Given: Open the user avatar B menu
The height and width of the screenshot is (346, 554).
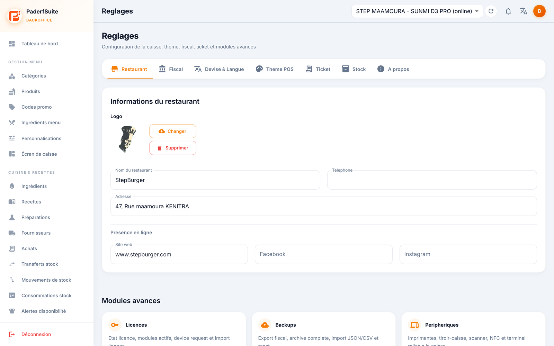Looking at the screenshot, I should [539, 11].
